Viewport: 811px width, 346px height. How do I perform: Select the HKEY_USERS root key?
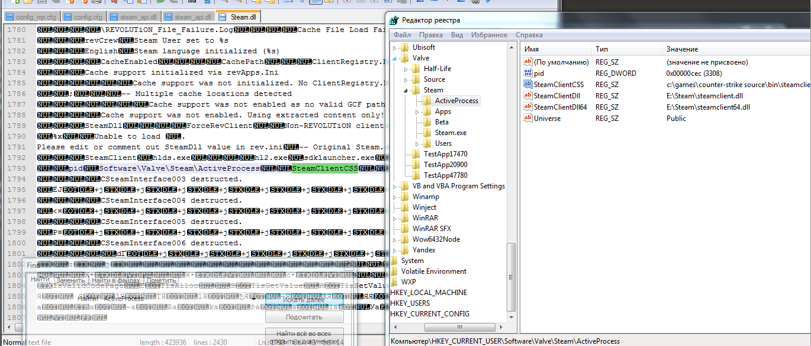coord(410,303)
